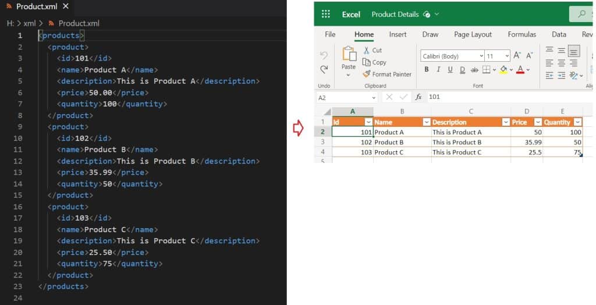The image size is (596, 305).
Task: Apply the red font color
Action: pyautogui.click(x=520, y=70)
